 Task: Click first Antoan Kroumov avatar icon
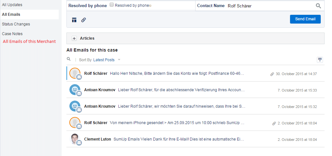pyautogui.click(x=75, y=90)
